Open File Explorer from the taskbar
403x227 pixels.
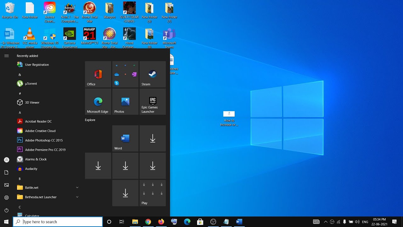coord(135,222)
